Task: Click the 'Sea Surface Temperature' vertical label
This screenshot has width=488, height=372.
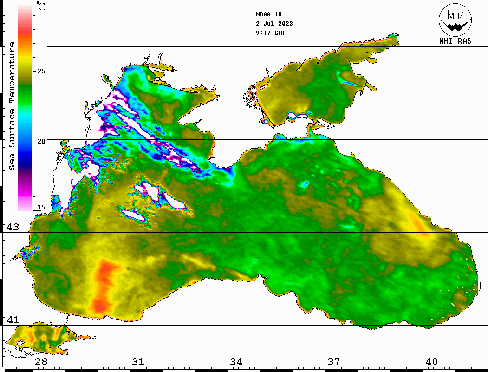Action: click(12, 106)
